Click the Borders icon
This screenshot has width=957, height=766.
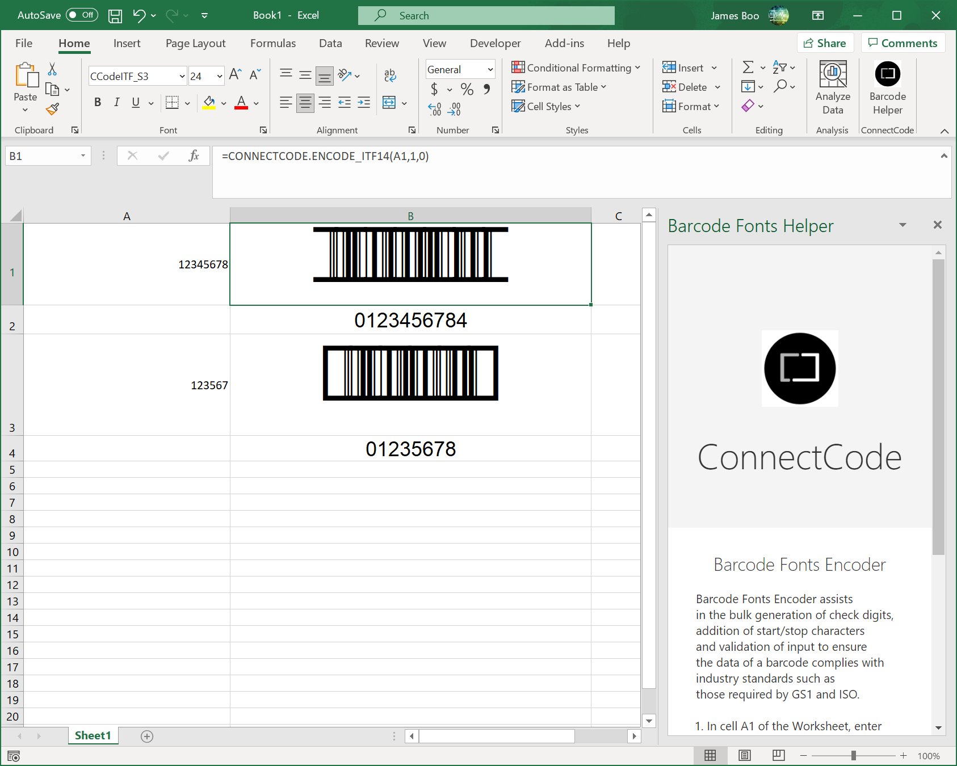(x=172, y=102)
